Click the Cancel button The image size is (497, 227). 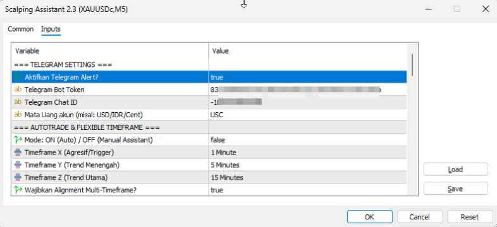[x=420, y=217]
